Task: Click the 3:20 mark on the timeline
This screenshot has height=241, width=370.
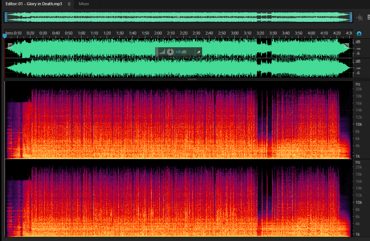Action: 260,33
